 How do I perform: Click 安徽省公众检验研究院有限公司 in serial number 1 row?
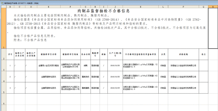[x=183, y=65]
